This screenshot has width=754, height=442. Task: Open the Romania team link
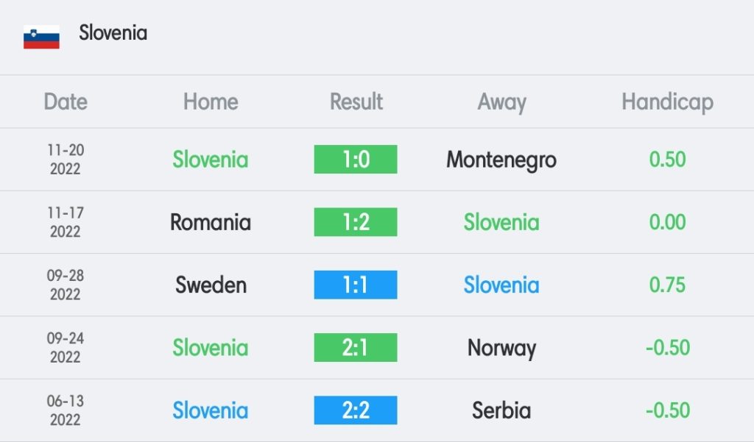[x=211, y=222]
